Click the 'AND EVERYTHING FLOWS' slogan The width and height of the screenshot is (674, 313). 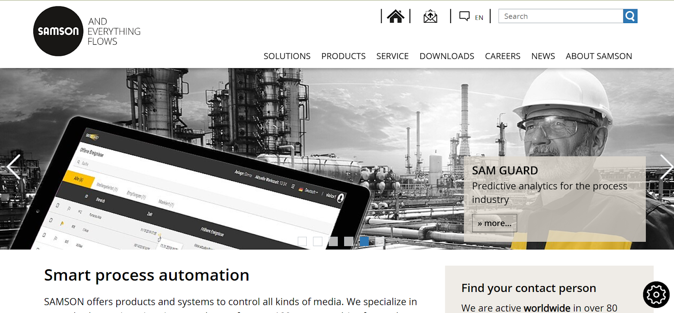point(114,32)
